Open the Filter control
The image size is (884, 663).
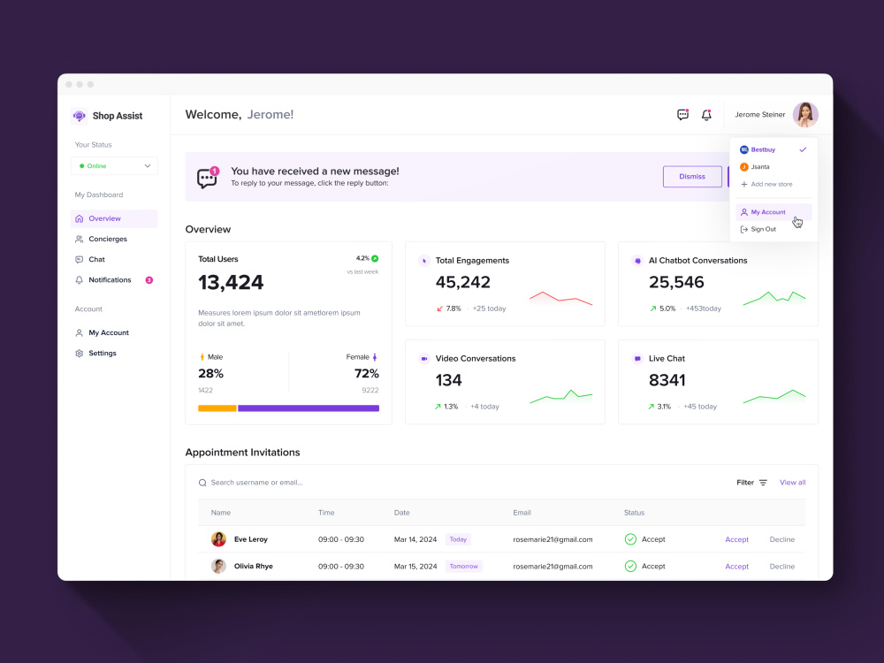752,483
